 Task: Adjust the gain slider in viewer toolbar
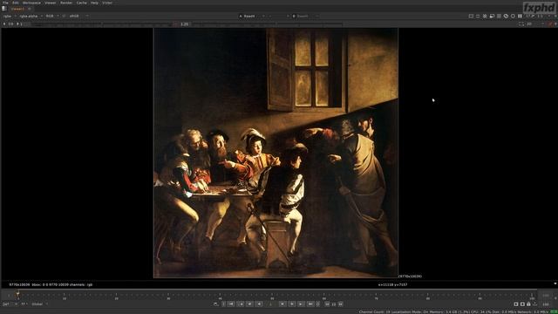tap(101, 24)
